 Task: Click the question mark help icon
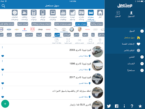click(132, 106)
